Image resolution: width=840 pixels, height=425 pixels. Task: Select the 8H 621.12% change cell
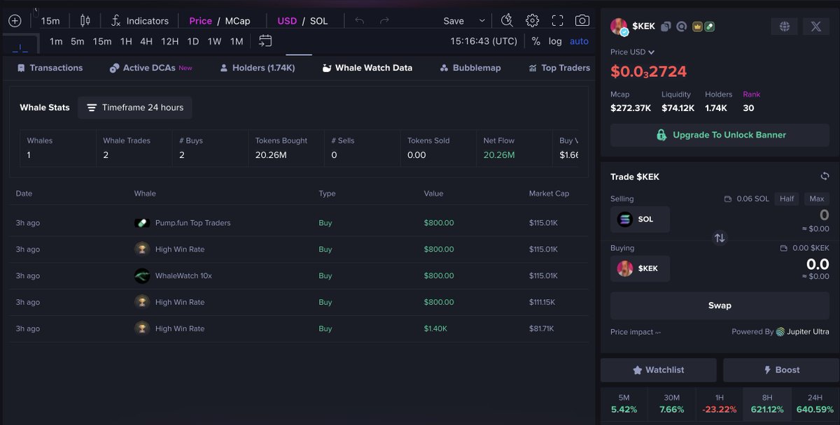coord(767,403)
